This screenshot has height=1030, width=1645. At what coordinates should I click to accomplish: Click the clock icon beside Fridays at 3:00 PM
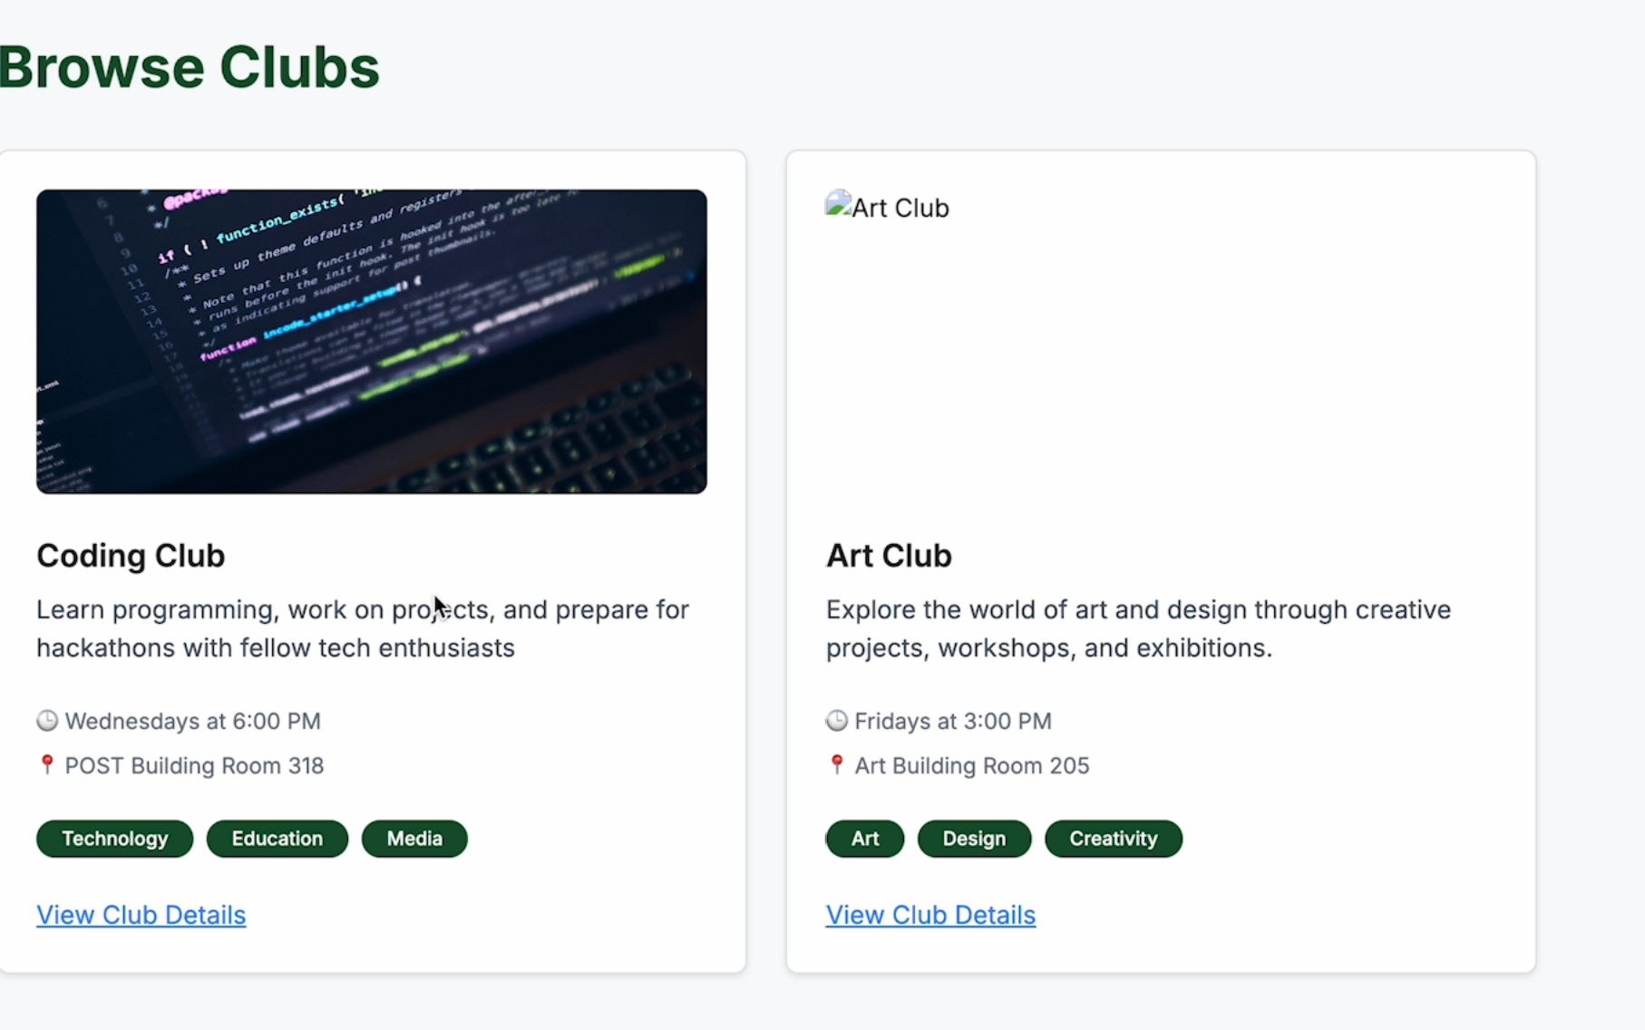point(835,721)
